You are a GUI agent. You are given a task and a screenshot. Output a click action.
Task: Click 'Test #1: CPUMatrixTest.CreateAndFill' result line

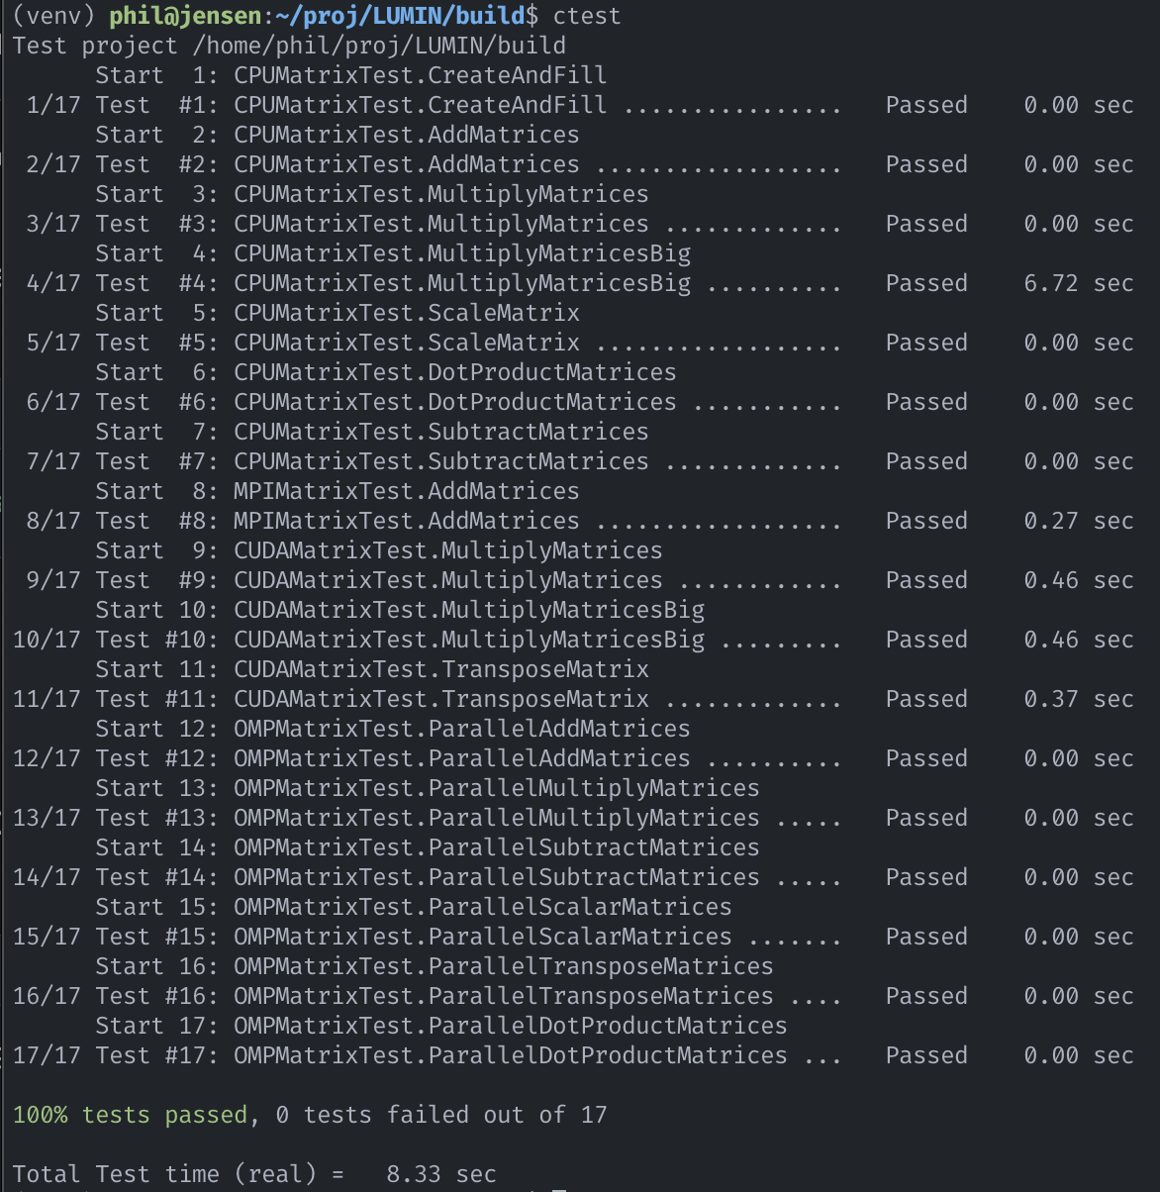pyautogui.click(x=580, y=105)
